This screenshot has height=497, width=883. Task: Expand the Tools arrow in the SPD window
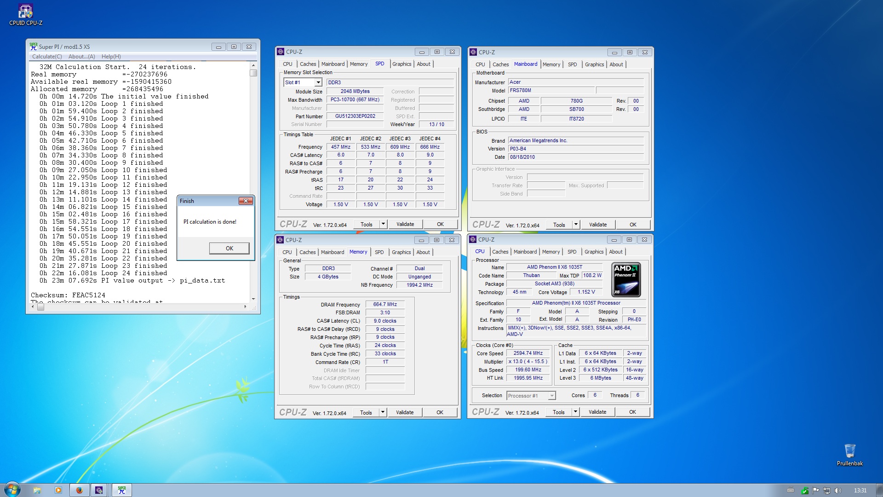(383, 224)
